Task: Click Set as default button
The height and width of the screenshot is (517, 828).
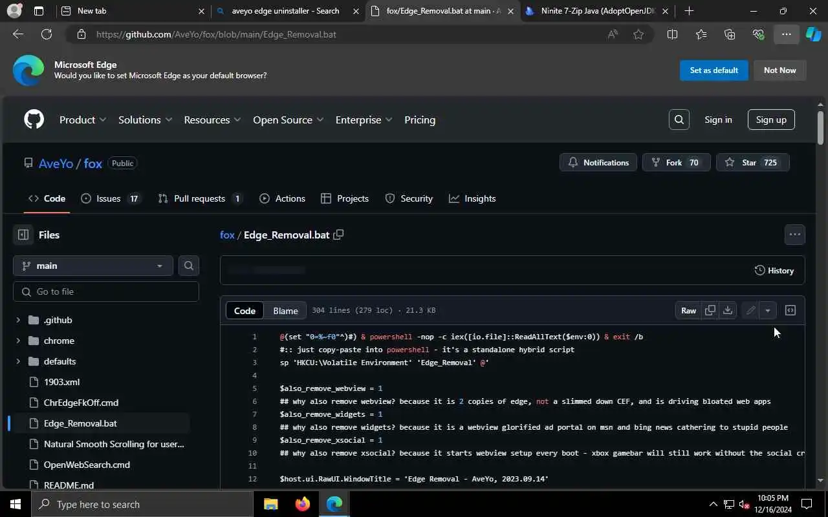Action: pyautogui.click(x=714, y=70)
